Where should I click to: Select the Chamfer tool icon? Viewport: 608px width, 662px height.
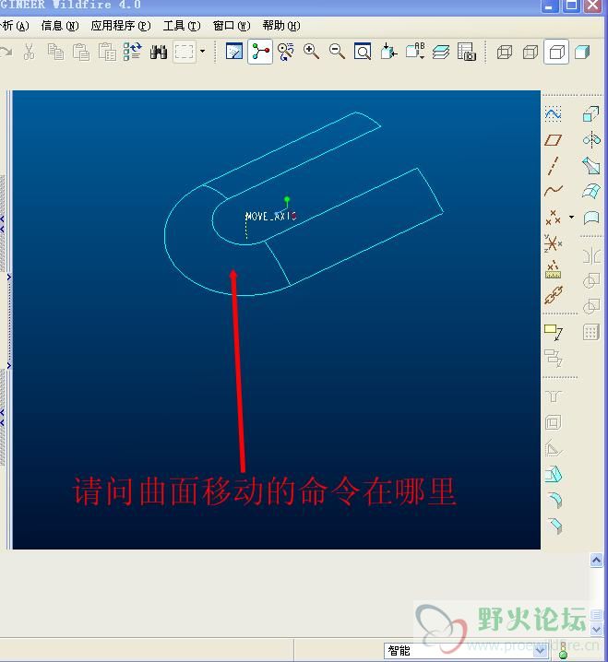click(554, 526)
